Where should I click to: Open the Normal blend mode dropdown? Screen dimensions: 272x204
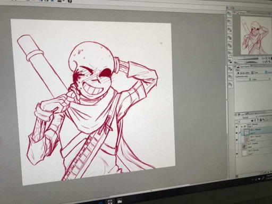pyautogui.click(x=246, y=117)
